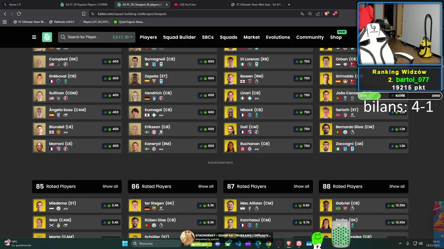Open the new tab plus button
Image resolution: width=444 pixels, height=249 pixels.
[x=289, y=4]
